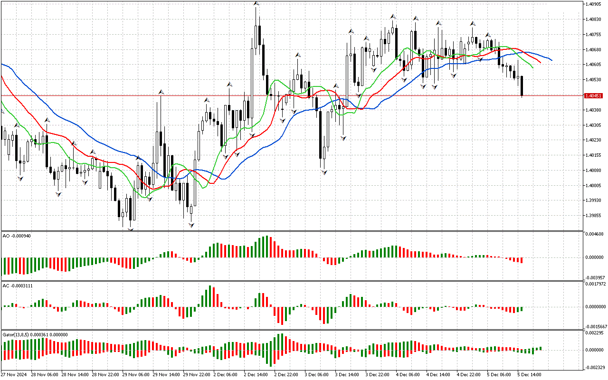Click AO scale maximum 0.004608
Screen dimensions: 608x380
594,234
